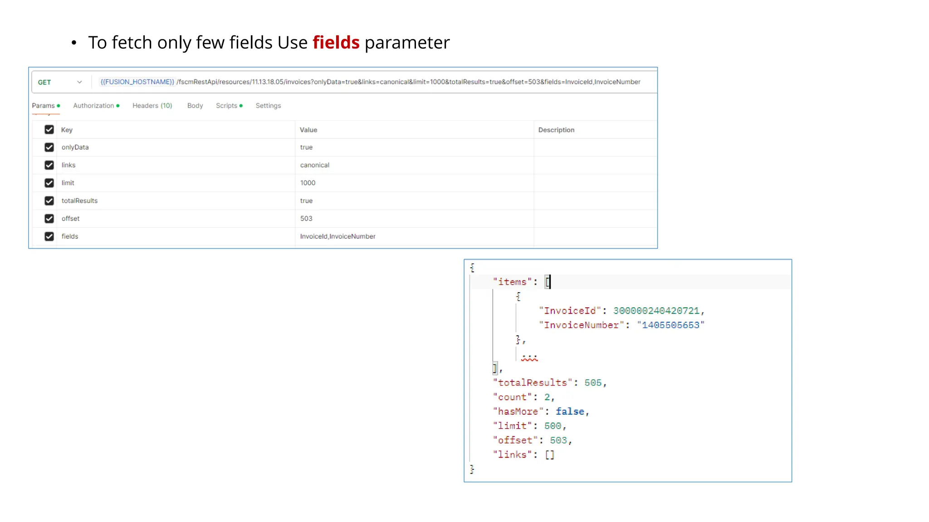Image resolution: width=929 pixels, height=522 pixels.
Task: Click the fields key cell
Action: click(x=176, y=237)
